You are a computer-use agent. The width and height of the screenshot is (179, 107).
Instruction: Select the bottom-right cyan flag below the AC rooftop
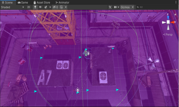pos(117,90)
